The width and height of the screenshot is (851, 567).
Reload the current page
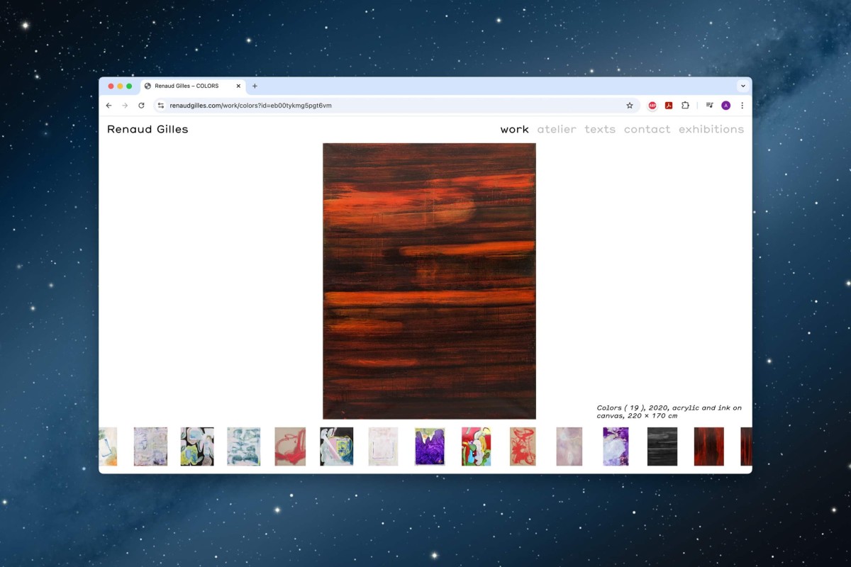point(141,106)
